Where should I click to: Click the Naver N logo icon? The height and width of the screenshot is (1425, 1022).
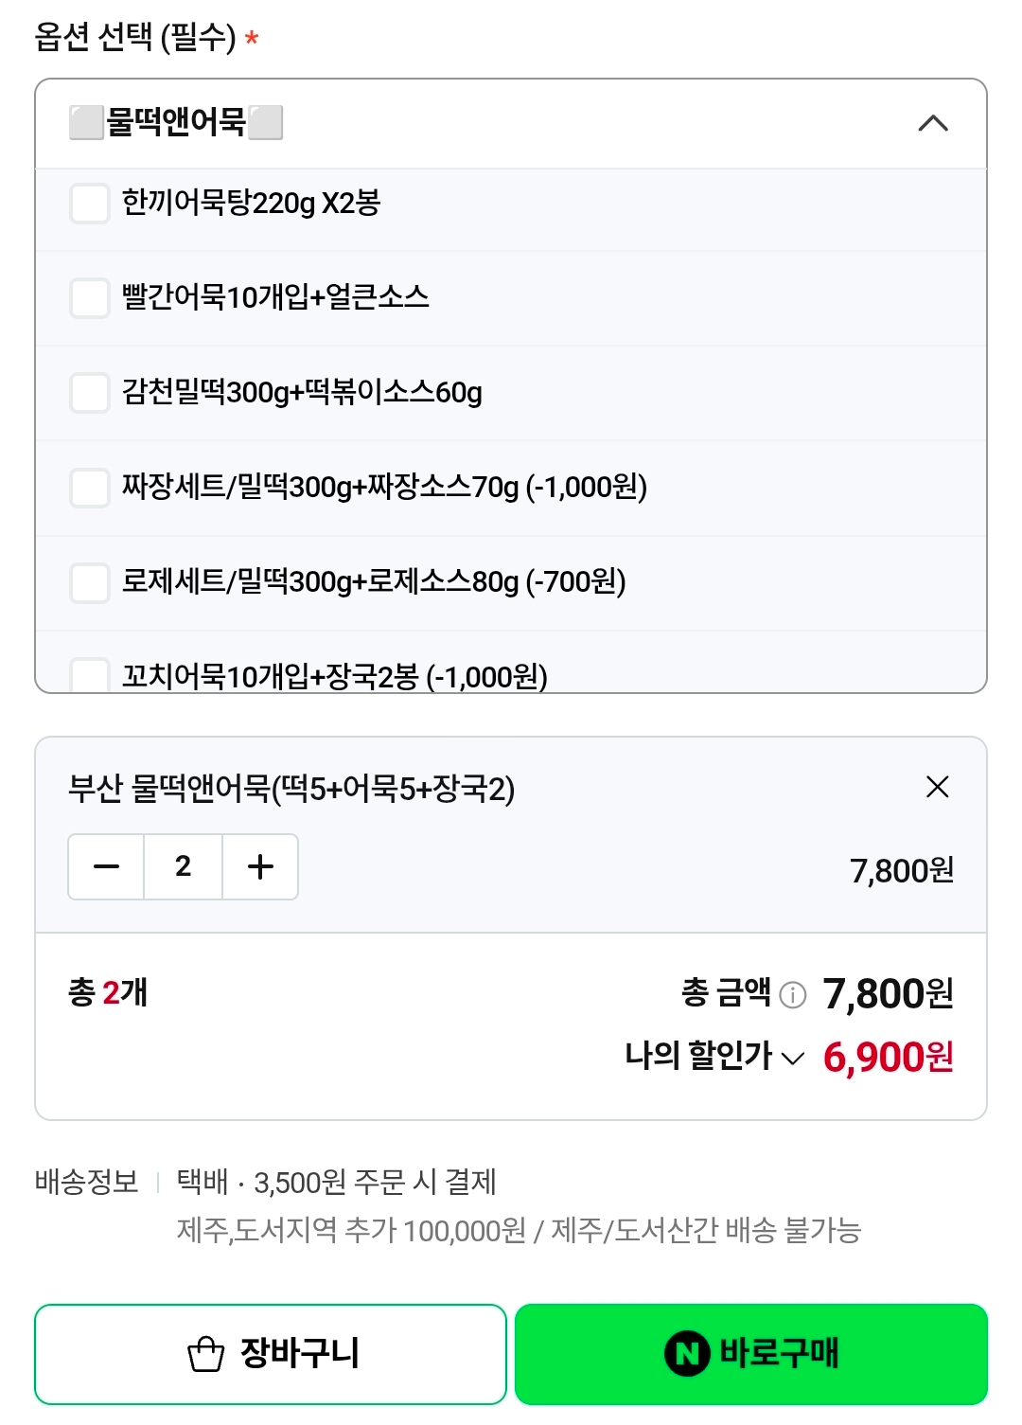(x=687, y=1354)
